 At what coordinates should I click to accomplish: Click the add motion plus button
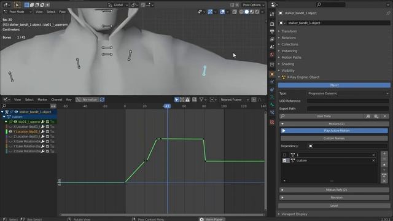[384, 153]
